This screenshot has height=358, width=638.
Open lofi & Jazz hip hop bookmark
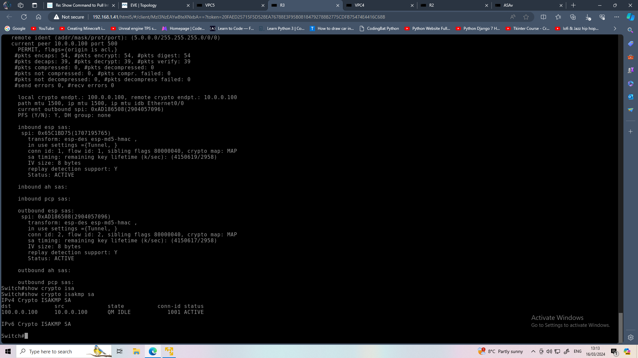(x=577, y=29)
